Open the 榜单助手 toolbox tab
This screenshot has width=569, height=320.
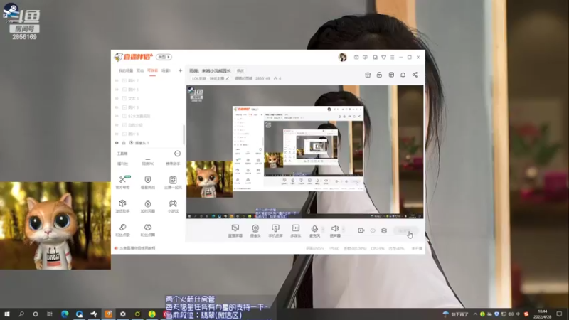(x=173, y=164)
